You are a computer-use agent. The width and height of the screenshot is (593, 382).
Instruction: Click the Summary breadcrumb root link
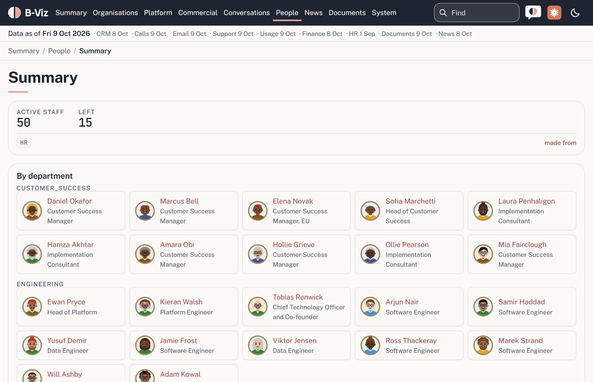click(x=24, y=51)
